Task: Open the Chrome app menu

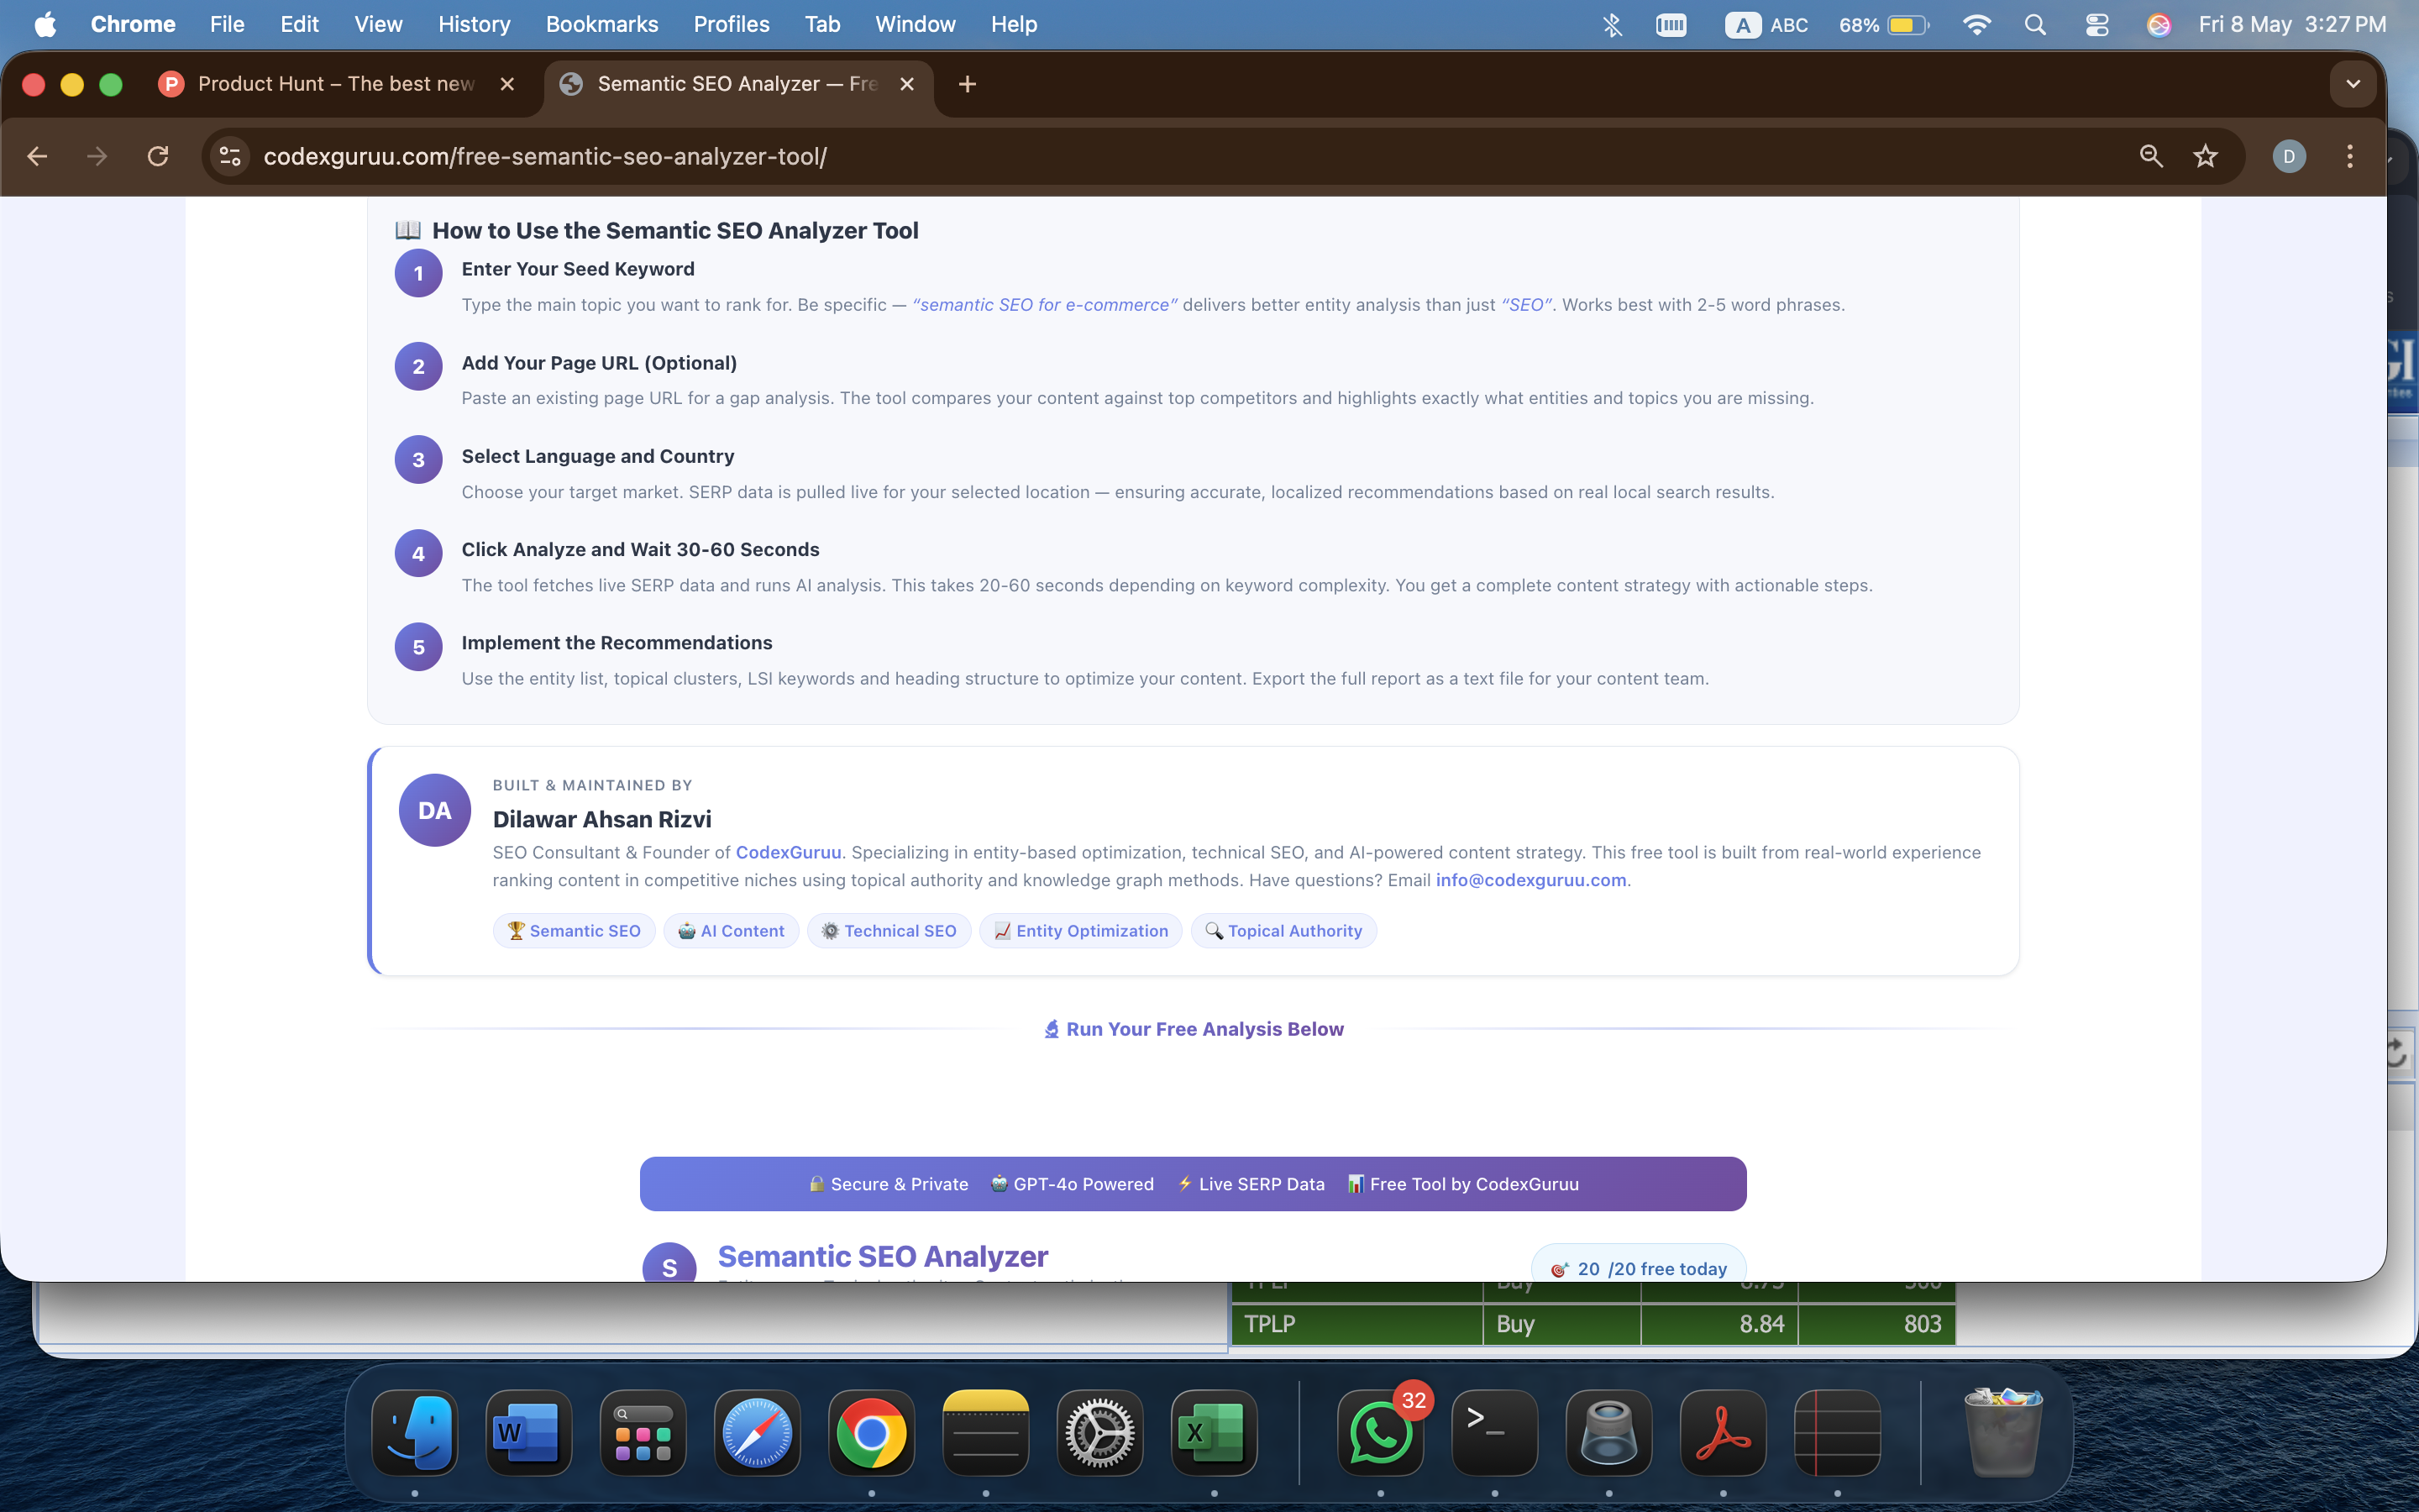Action: pos(133,24)
